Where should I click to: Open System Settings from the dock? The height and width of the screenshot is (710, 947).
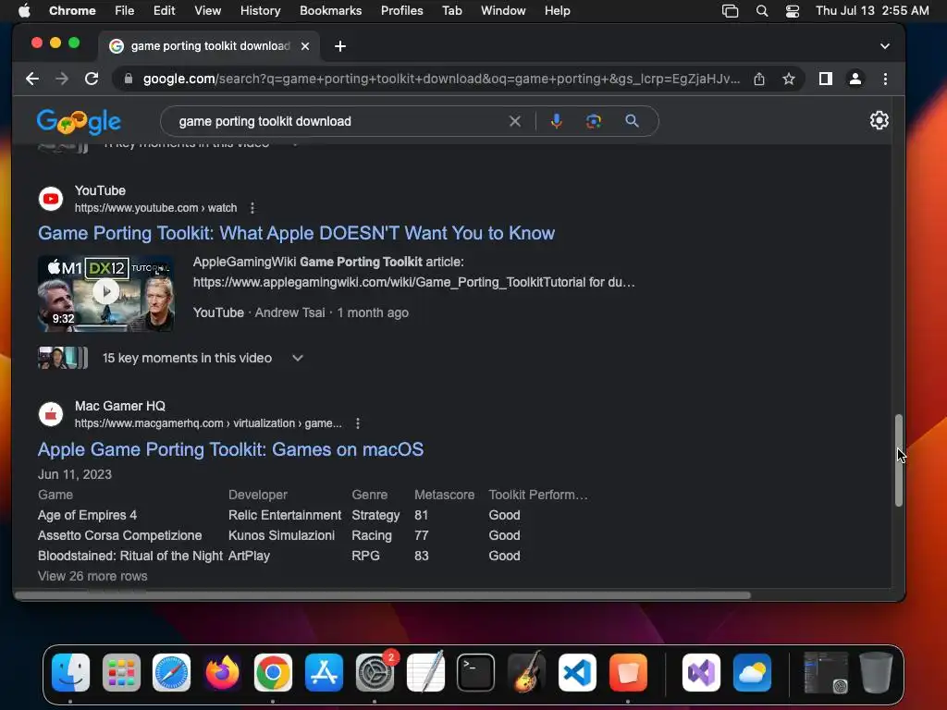coord(375,673)
